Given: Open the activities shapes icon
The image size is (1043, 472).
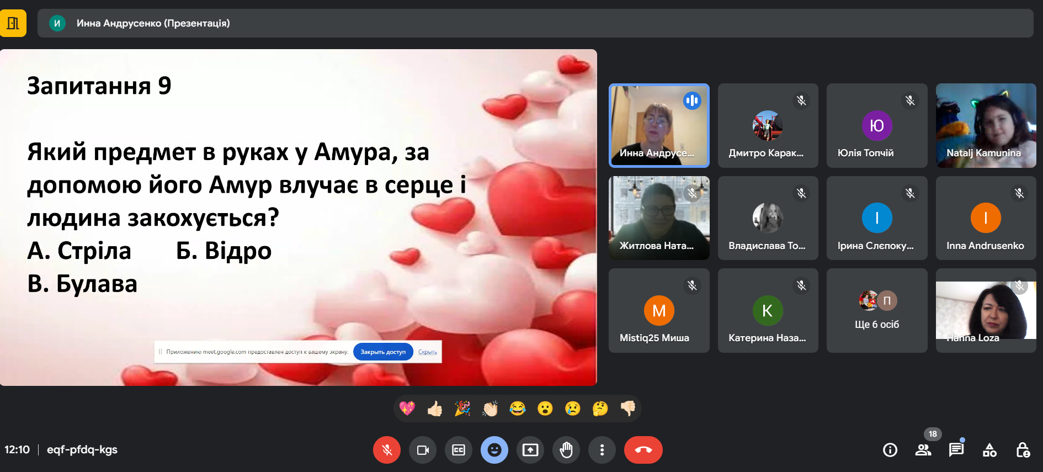Looking at the screenshot, I should click(989, 450).
